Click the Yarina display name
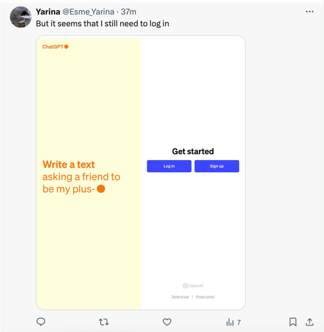The height and width of the screenshot is (332, 324). 48,12
